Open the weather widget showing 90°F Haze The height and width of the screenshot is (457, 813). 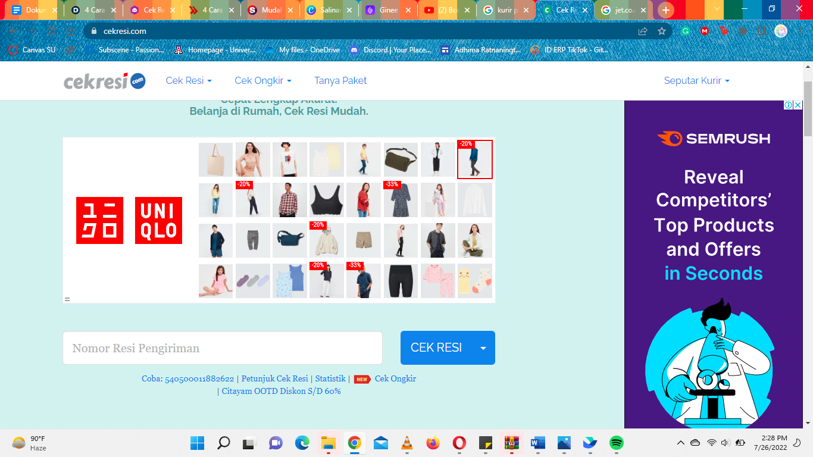pyautogui.click(x=29, y=443)
